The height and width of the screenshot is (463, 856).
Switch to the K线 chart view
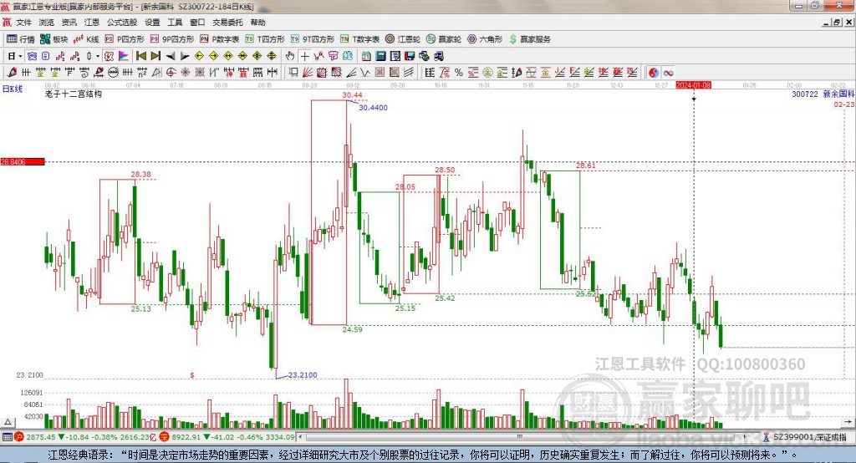click(x=86, y=39)
